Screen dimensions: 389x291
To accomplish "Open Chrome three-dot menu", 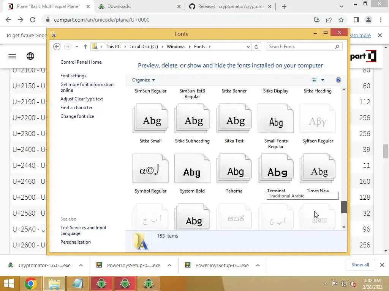I will point(381,20).
